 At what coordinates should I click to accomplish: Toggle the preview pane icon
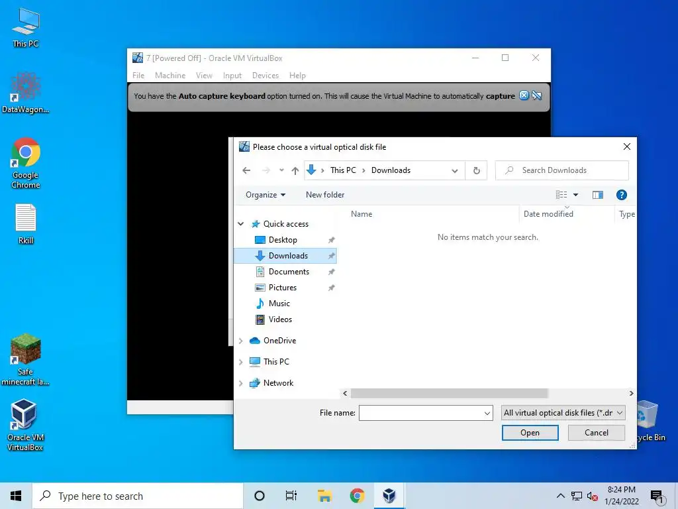[598, 195]
